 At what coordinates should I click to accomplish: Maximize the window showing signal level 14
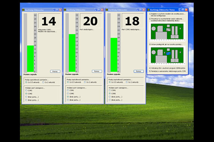point(57,10)
